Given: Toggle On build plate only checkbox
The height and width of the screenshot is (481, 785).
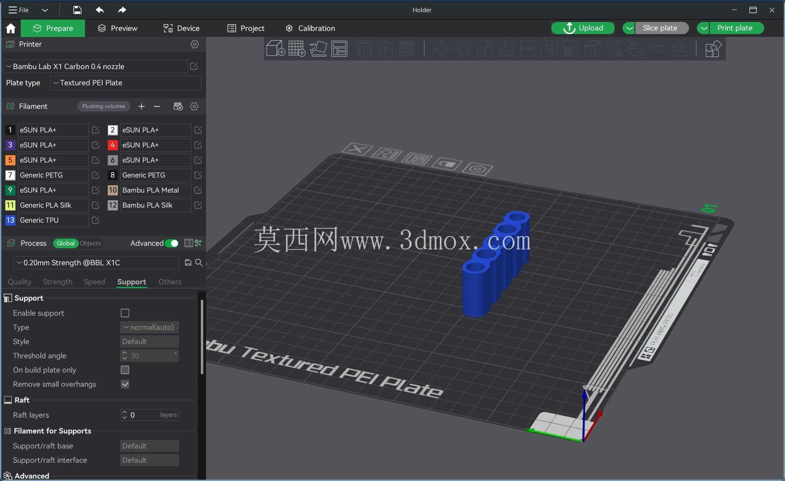Looking at the screenshot, I should click(x=125, y=370).
